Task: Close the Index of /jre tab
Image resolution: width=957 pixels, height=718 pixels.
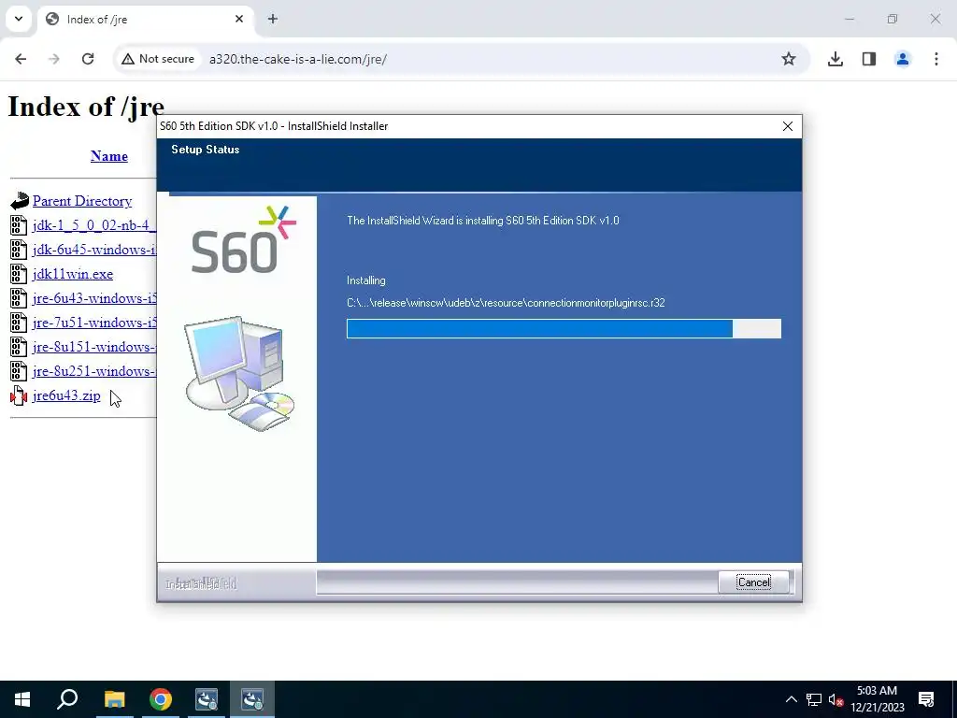Action: (x=239, y=19)
